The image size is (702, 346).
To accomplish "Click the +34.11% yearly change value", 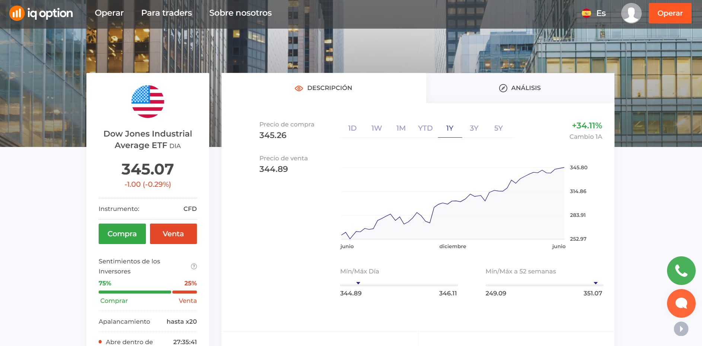I will tap(587, 126).
